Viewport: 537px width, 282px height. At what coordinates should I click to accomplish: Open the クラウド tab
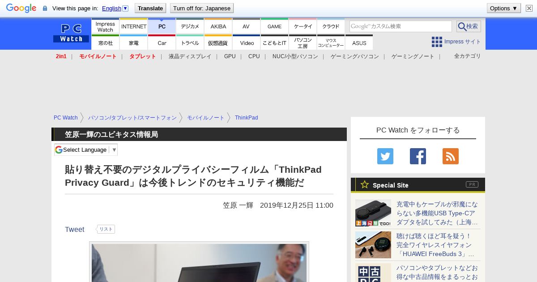[331, 26]
